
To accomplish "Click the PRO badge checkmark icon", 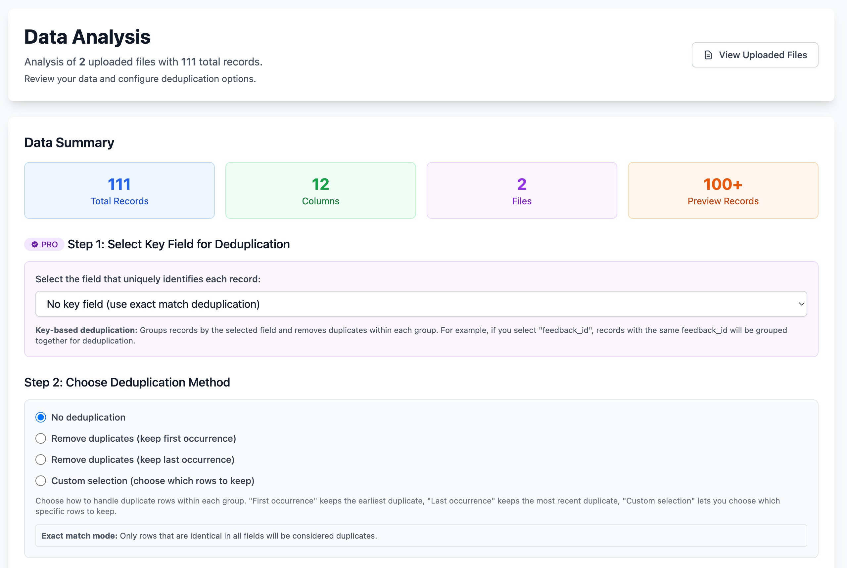I will point(35,245).
